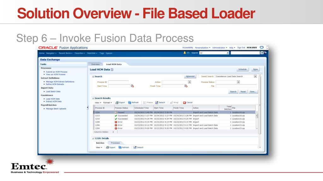The height and width of the screenshot is (181, 323).
Task: Click the Paused status icon for process 1220
Action: (116, 112)
